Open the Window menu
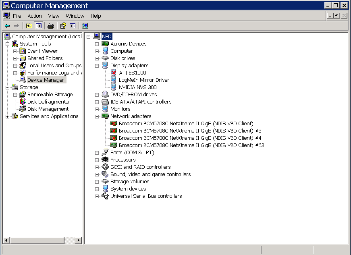 (75, 16)
